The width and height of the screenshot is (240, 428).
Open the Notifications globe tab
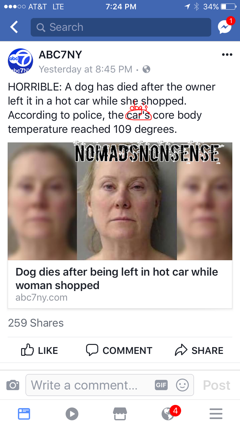pyautogui.click(x=169, y=413)
